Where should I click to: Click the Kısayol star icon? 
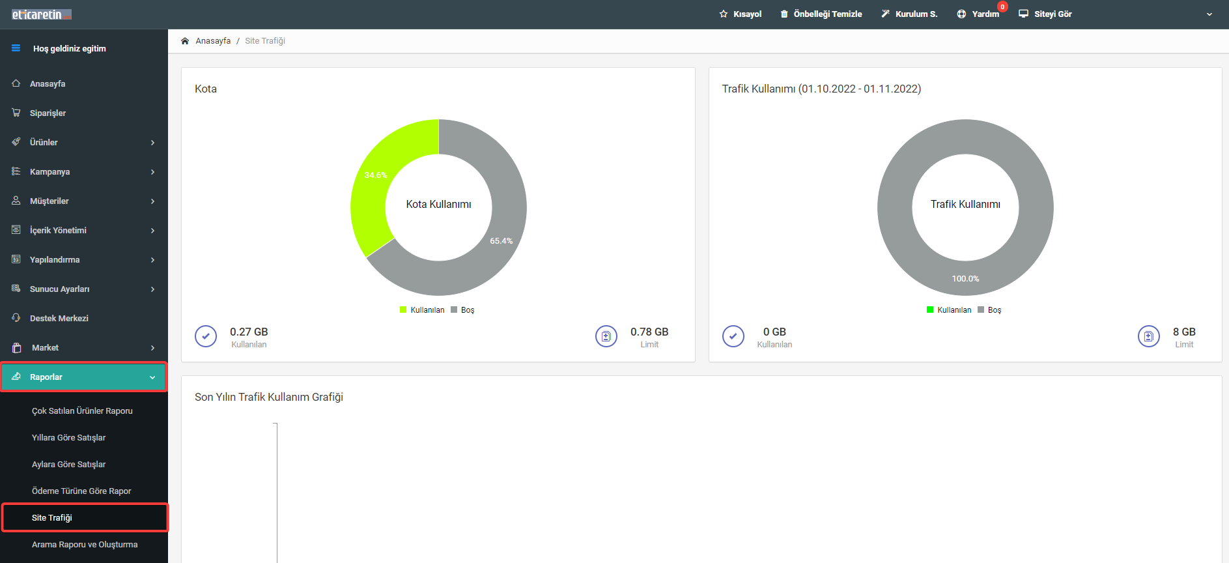point(724,14)
